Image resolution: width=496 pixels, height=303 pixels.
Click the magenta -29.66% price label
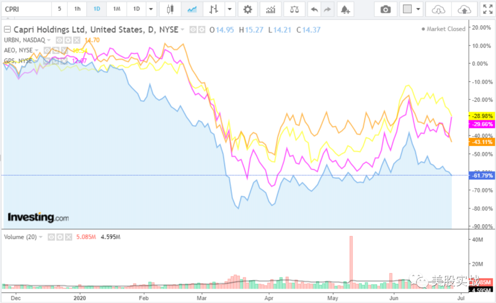click(x=481, y=124)
